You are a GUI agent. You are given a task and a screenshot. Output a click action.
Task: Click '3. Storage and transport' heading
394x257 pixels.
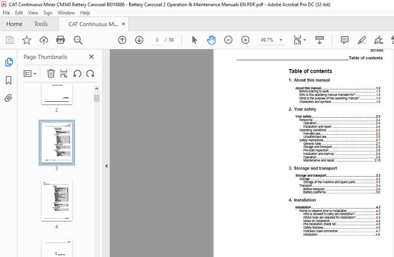(313, 168)
